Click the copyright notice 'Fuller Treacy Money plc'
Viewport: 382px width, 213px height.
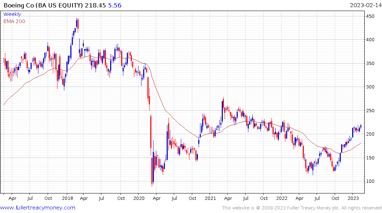pos(313,208)
